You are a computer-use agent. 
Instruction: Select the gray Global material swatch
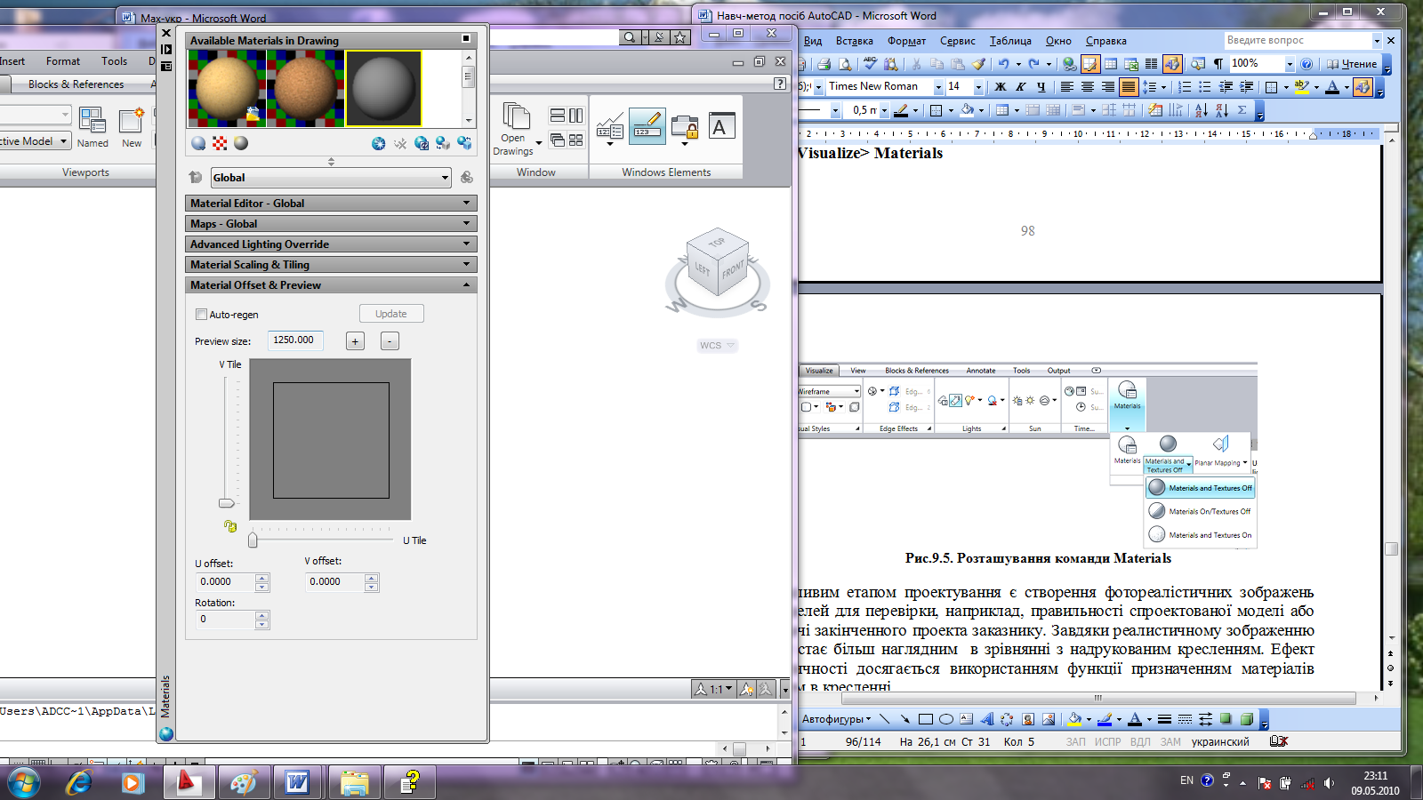pyautogui.click(x=383, y=88)
